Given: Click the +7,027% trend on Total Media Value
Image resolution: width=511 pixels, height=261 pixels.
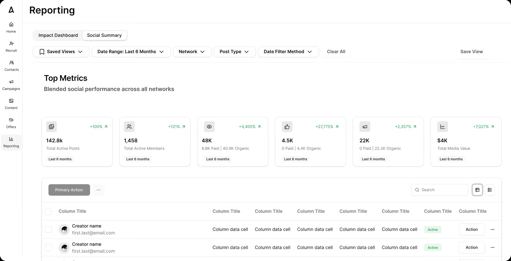Looking at the screenshot, I should [484, 127].
